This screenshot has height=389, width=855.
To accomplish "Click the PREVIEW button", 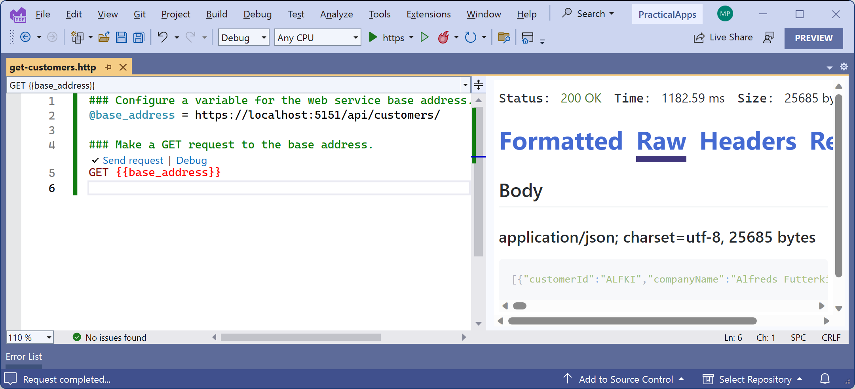I will (x=814, y=38).
